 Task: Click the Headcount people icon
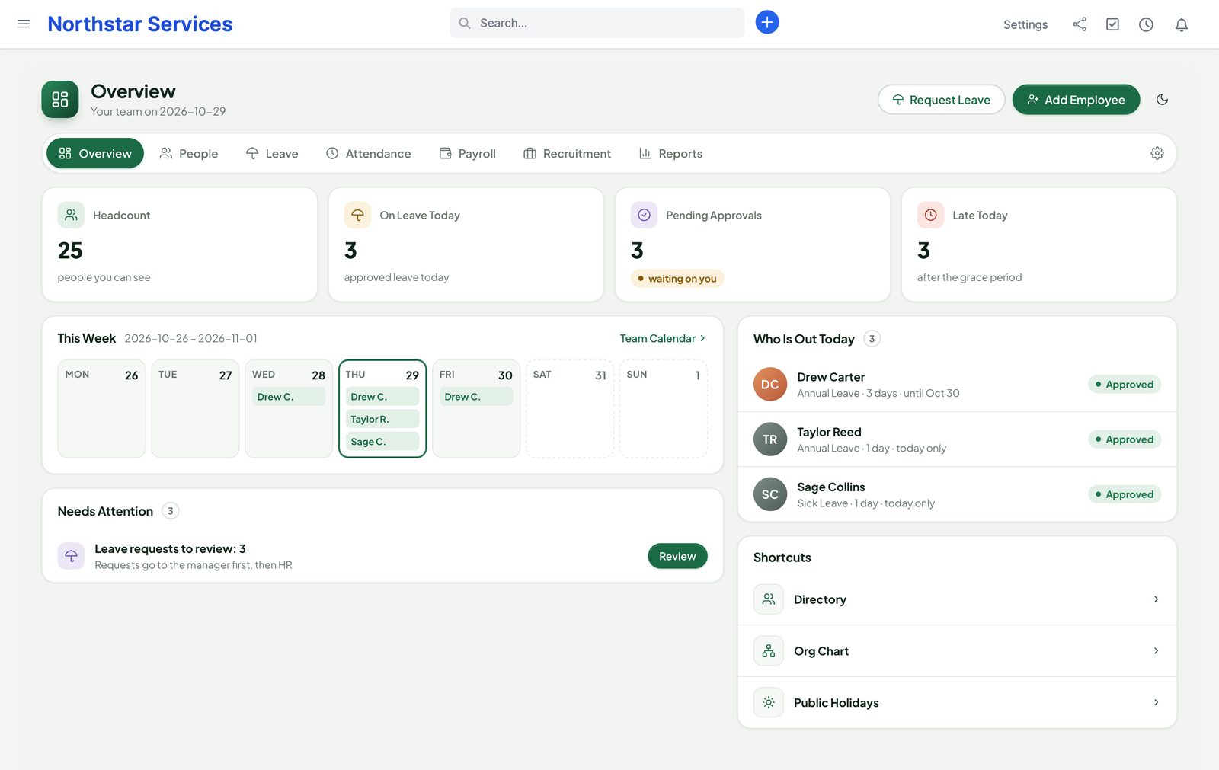pos(71,216)
